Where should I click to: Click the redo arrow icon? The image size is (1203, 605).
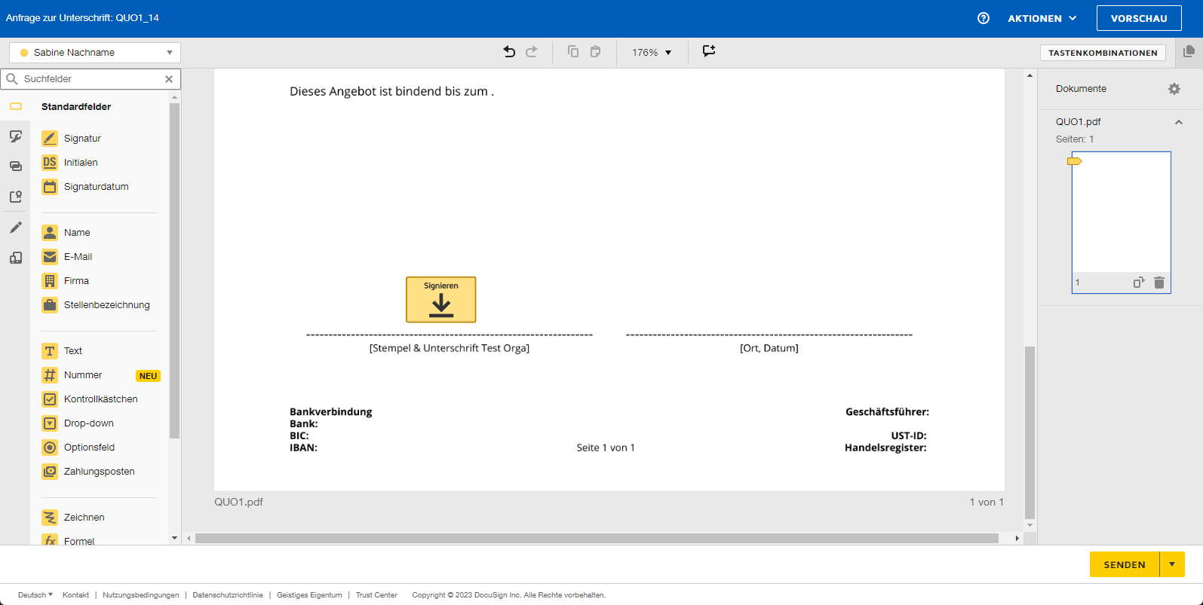pos(532,51)
